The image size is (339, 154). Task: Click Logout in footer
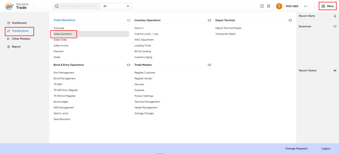click(326, 149)
